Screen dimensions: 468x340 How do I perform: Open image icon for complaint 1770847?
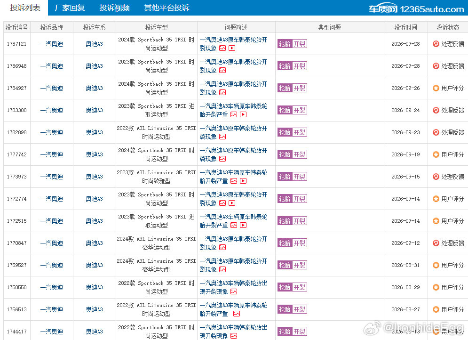222,247
